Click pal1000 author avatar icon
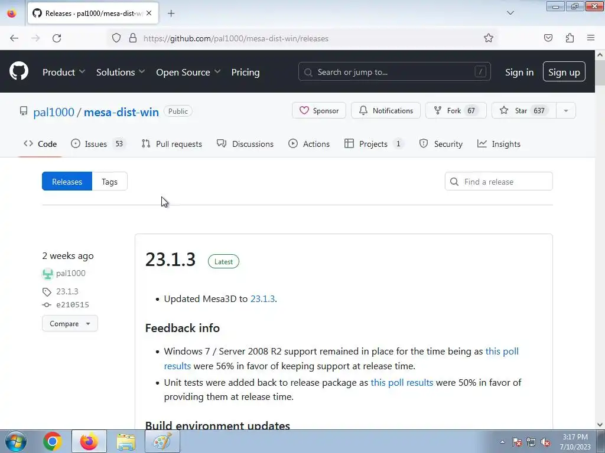 [47, 274]
